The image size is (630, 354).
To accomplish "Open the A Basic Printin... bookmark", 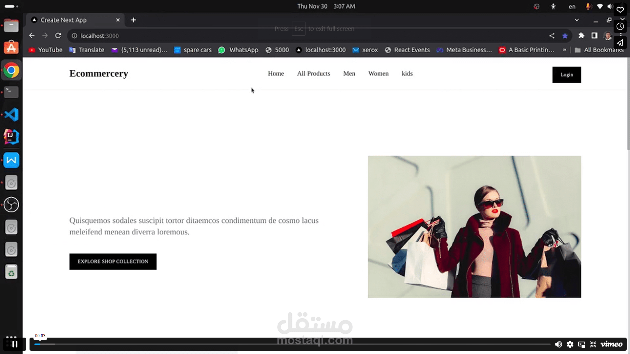I will pyautogui.click(x=527, y=50).
